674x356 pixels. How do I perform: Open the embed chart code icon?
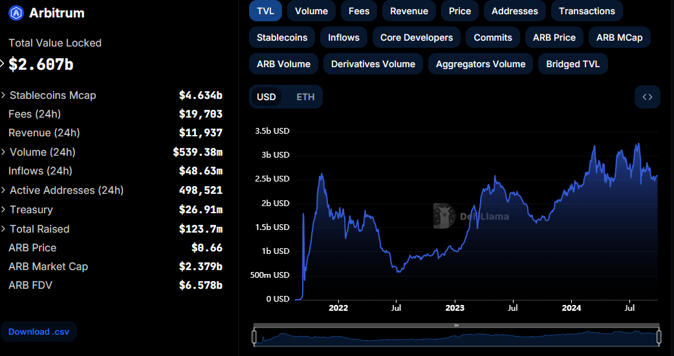(x=647, y=97)
